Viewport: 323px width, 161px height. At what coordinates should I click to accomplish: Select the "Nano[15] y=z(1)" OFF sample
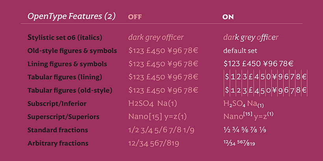pyautogui.click(x=157, y=117)
